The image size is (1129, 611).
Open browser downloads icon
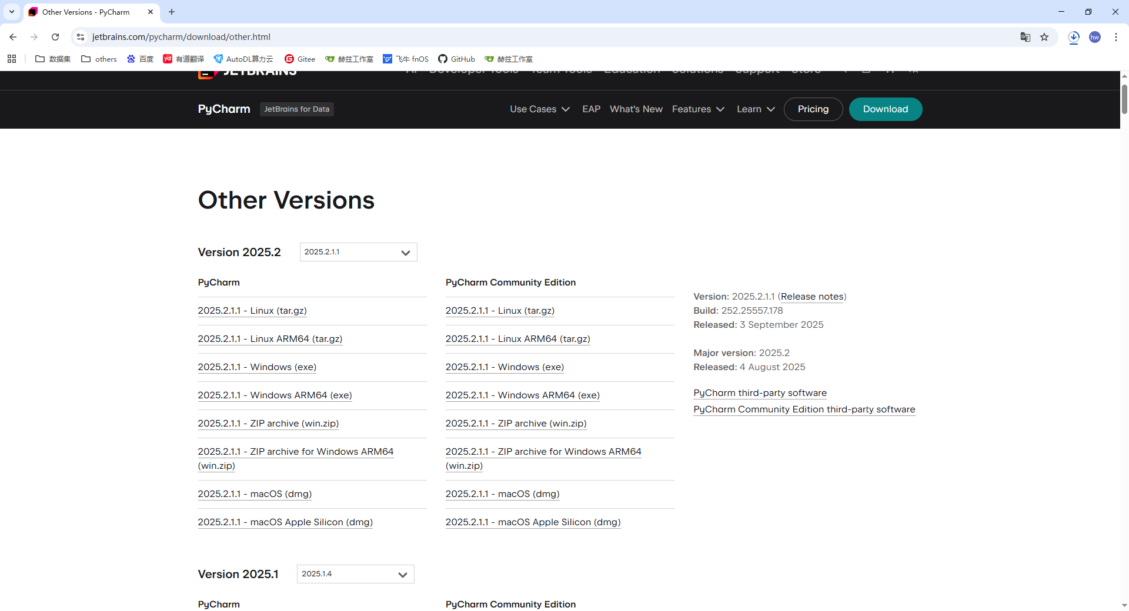click(x=1074, y=37)
